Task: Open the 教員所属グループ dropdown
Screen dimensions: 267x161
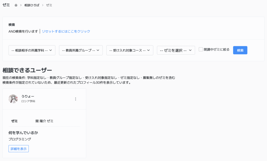Action: click(81, 50)
